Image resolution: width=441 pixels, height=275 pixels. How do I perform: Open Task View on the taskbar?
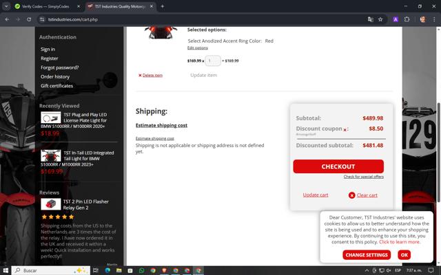[x=96, y=270]
